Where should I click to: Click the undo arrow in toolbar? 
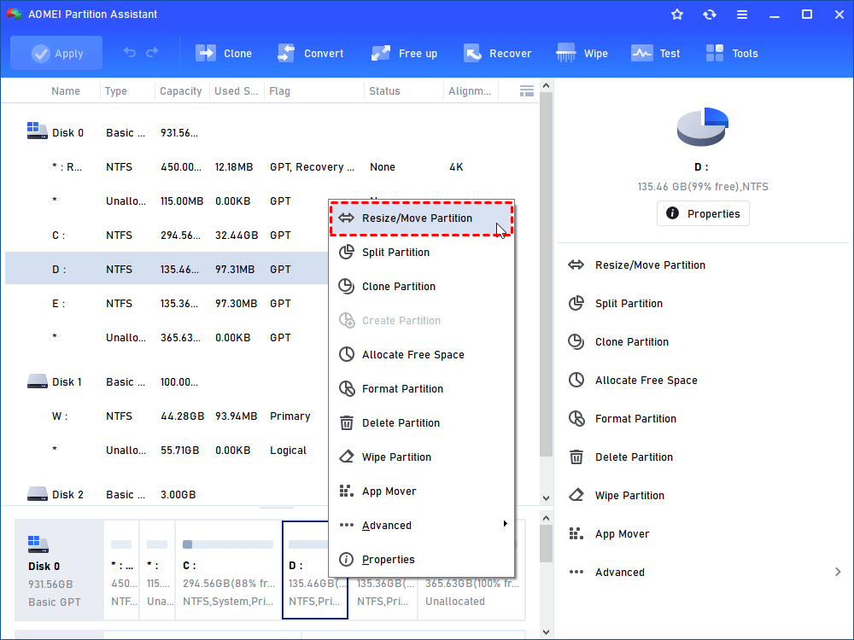(130, 52)
